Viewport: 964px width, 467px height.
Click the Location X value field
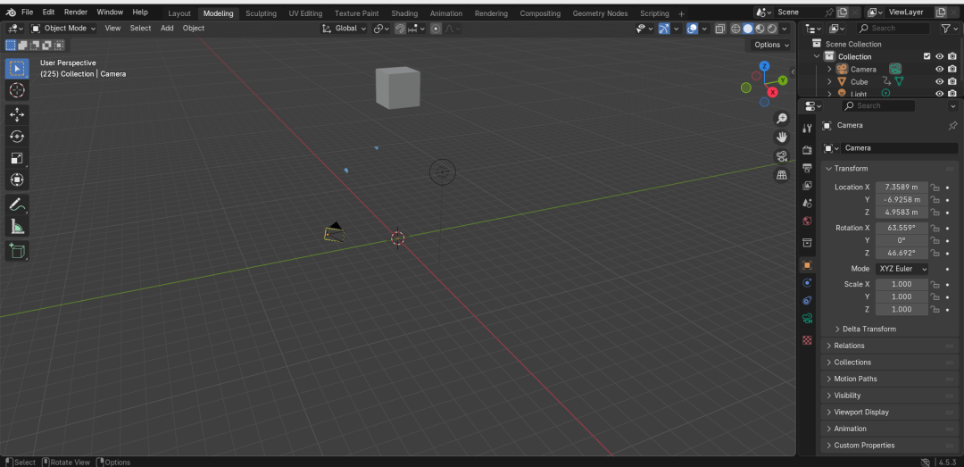click(x=902, y=187)
